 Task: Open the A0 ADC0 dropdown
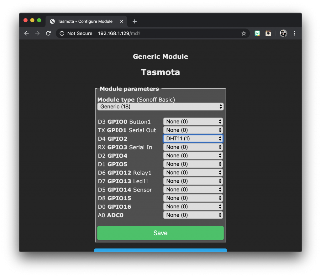(x=193, y=215)
